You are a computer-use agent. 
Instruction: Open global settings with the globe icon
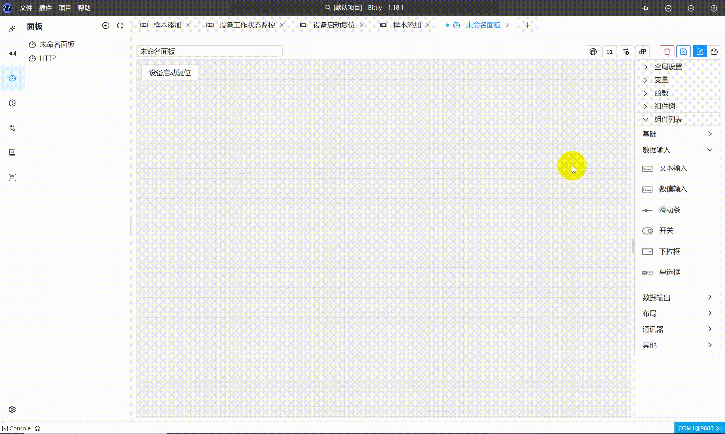click(x=593, y=51)
